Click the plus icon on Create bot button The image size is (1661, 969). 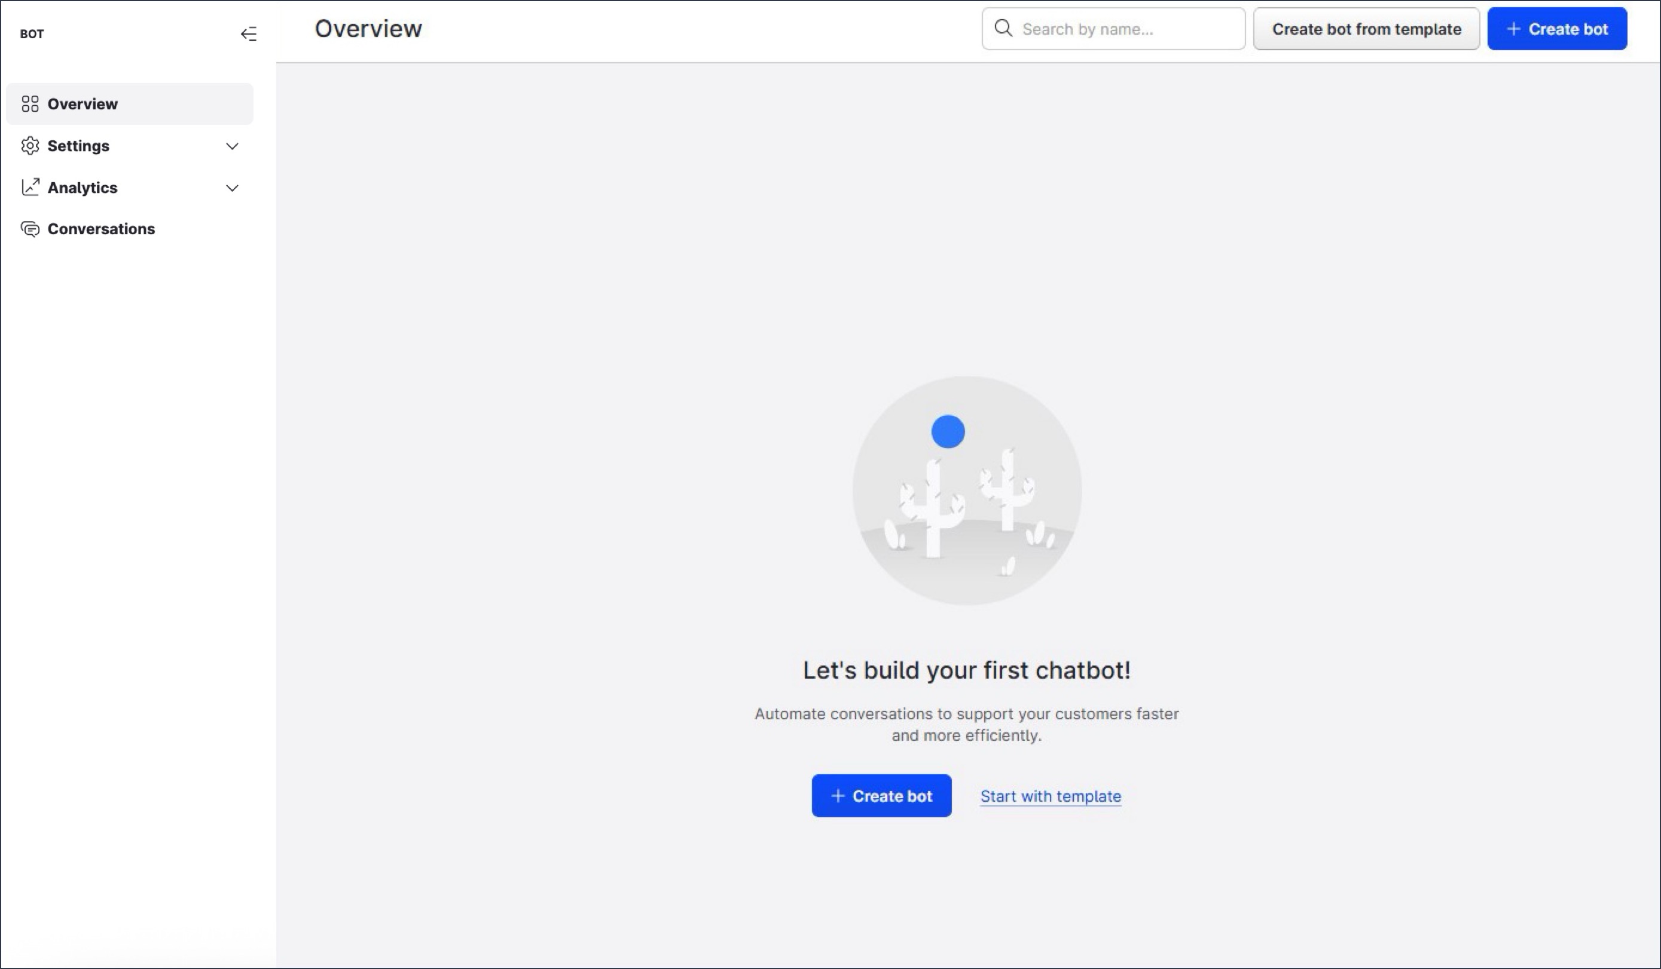point(1513,28)
